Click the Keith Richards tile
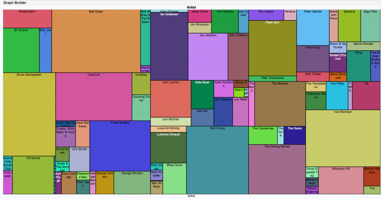This screenshot has height=199, width=381. click(x=224, y=89)
